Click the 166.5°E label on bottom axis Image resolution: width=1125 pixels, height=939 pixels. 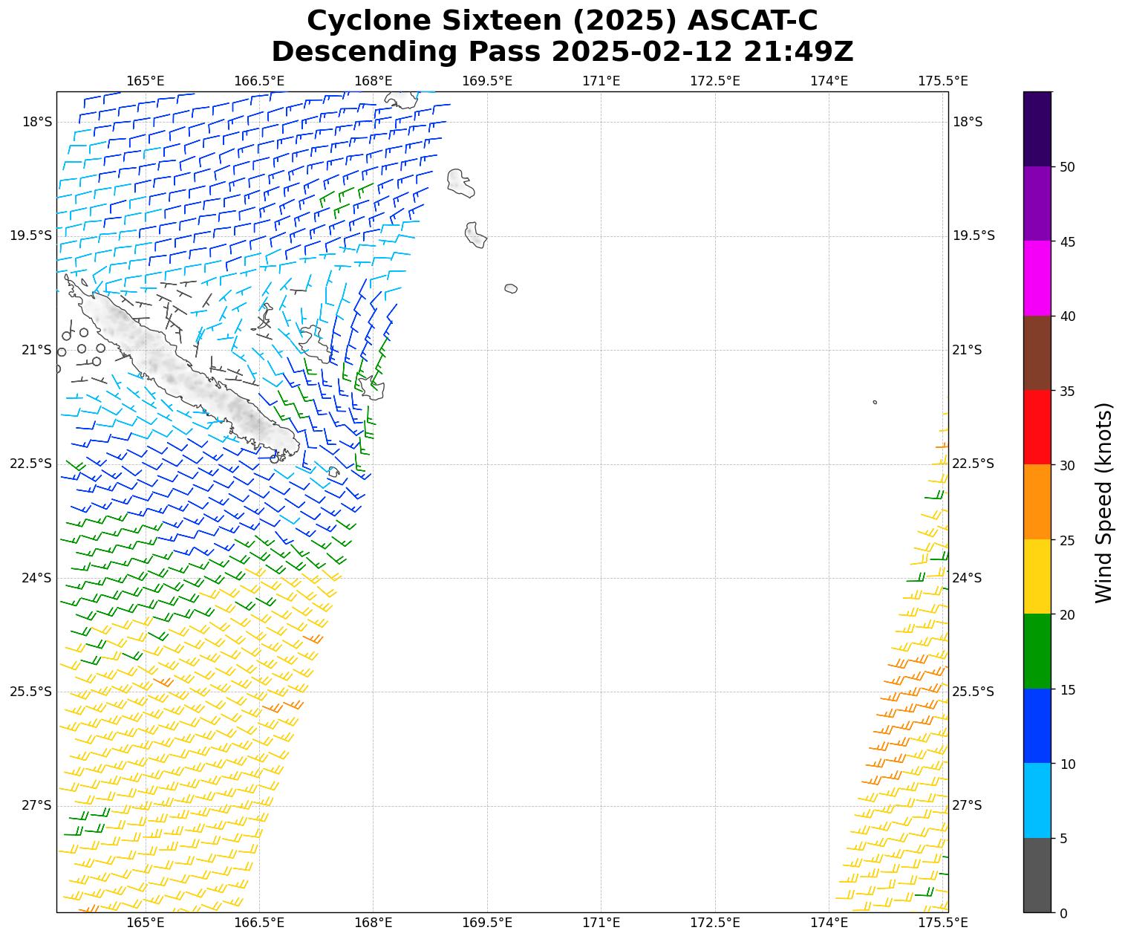pyautogui.click(x=259, y=923)
